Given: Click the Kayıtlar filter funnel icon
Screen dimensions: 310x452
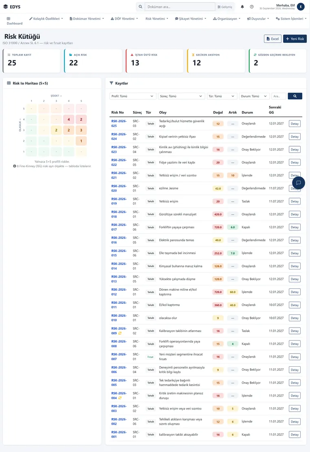Looking at the screenshot, I should 111,83.
